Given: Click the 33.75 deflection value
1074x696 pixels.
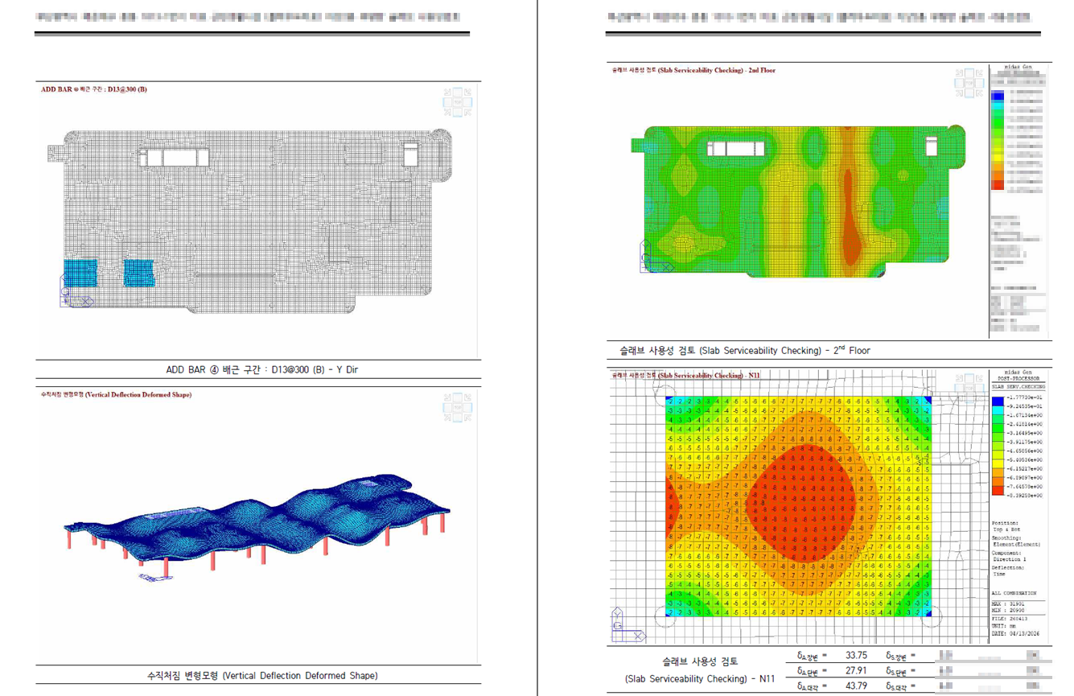Looking at the screenshot, I should point(856,655).
